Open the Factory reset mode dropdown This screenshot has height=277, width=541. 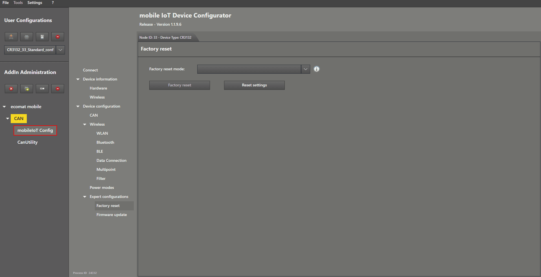click(305, 69)
